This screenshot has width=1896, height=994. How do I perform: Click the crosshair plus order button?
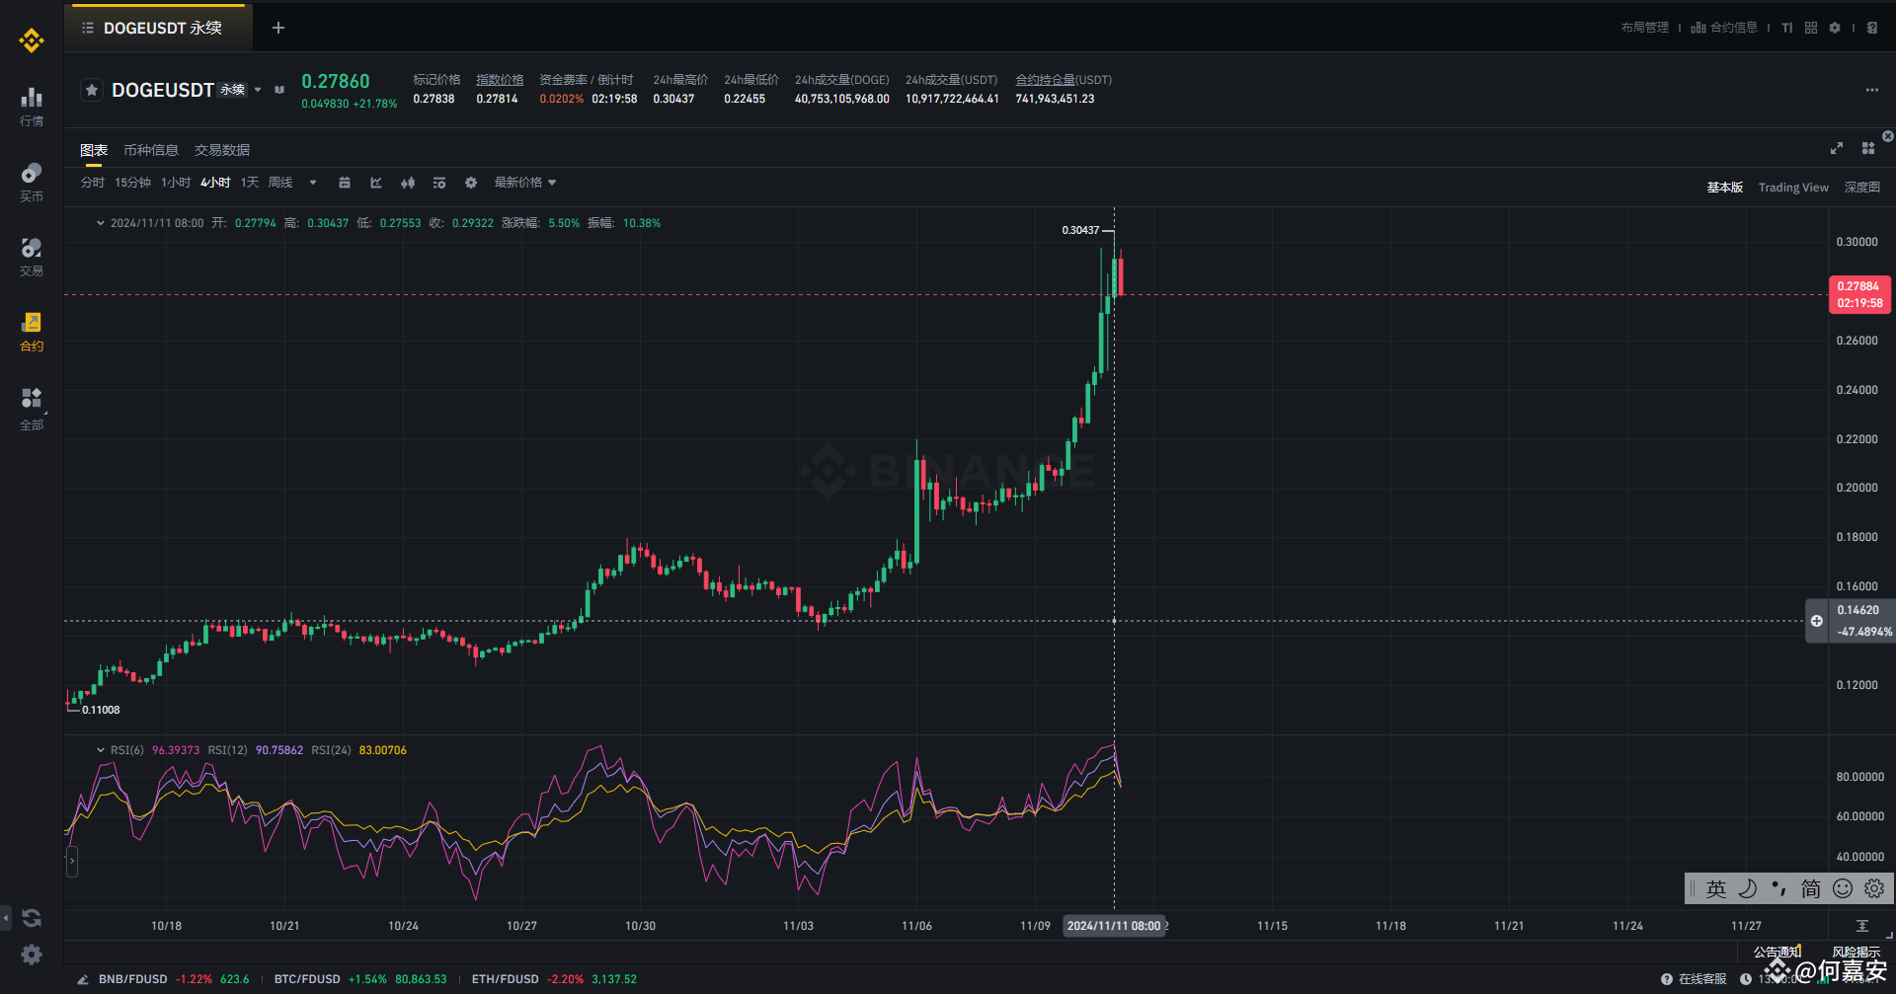click(x=1817, y=621)
